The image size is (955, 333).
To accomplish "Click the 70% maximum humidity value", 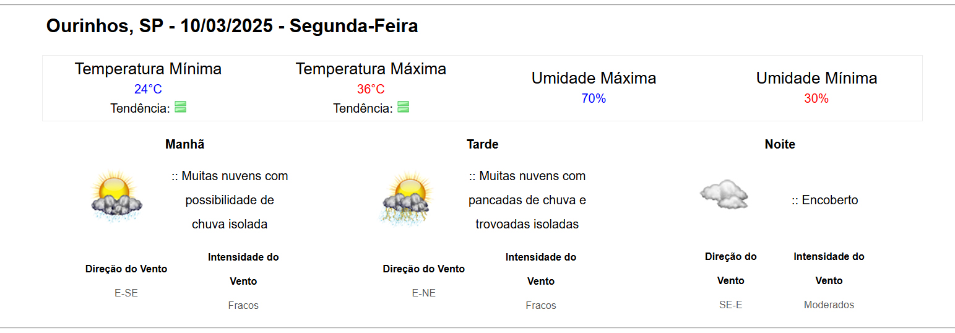I will click(x=594, y=98).
